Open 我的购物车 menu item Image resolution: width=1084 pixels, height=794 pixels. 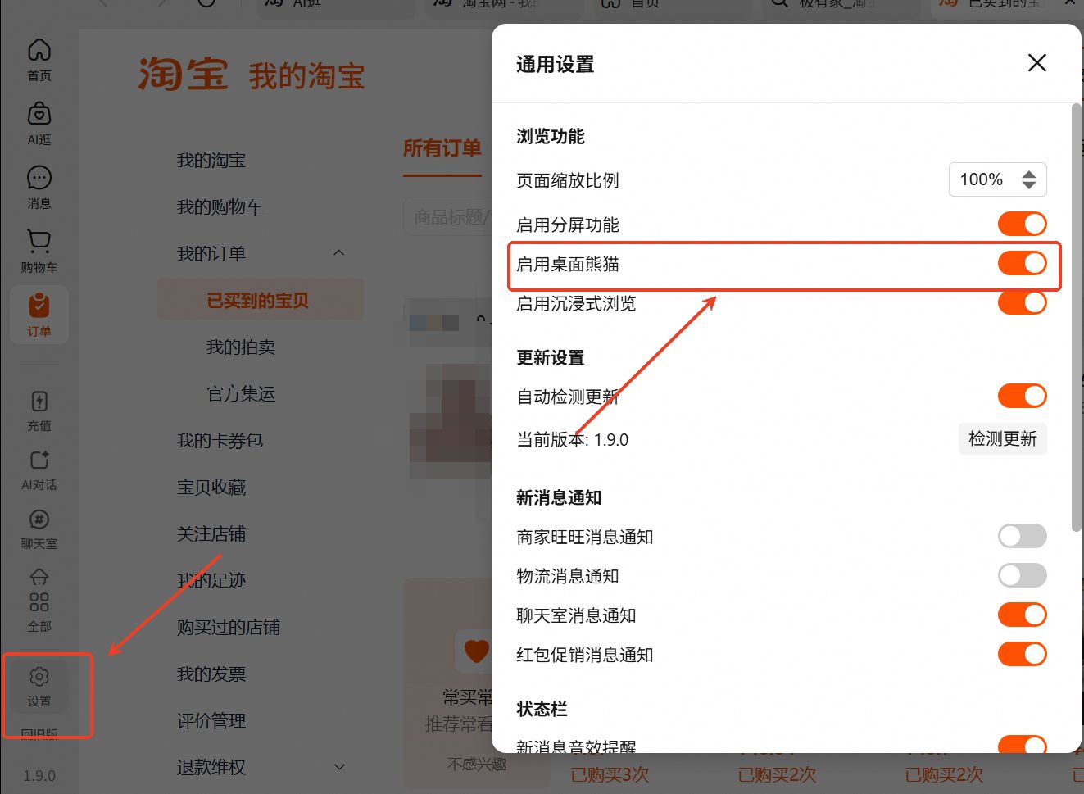point(220,207)
